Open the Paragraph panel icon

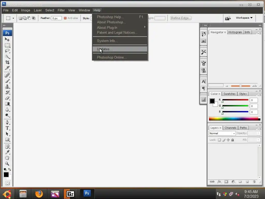point(203,89)
